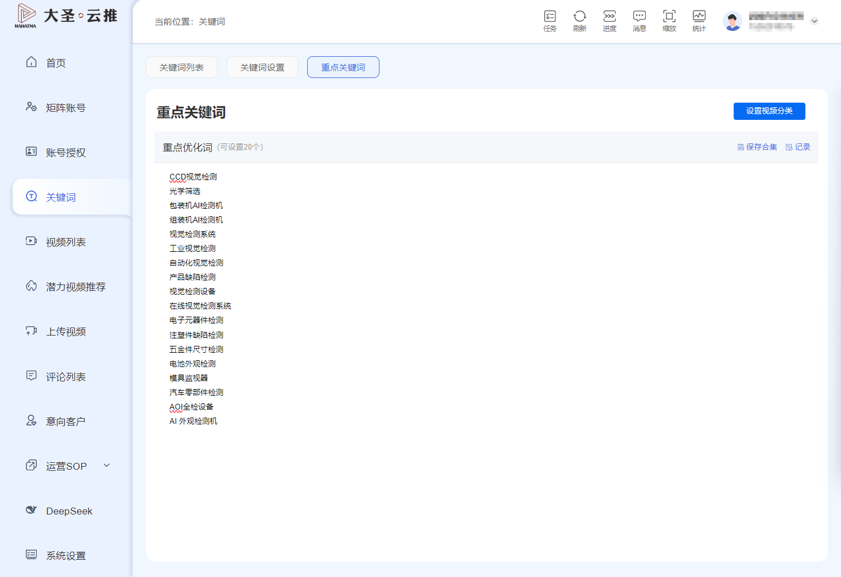Click the 评论列表 sidebar icon
This screenshot has width=841, height=577.
pos(32,376)
